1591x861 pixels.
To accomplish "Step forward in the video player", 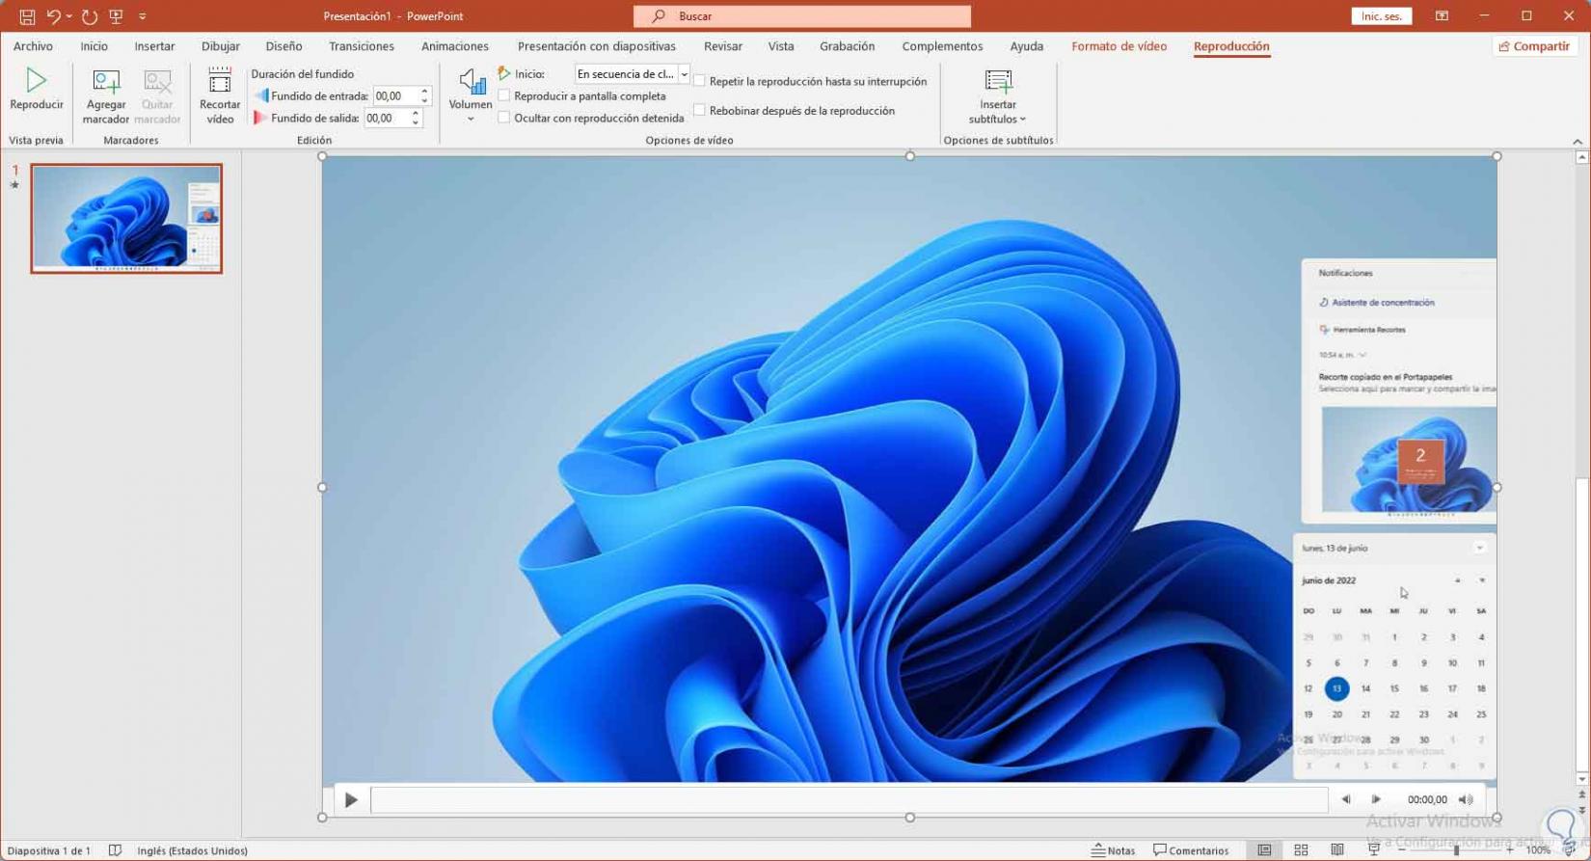I will (x=1376, y=799).
